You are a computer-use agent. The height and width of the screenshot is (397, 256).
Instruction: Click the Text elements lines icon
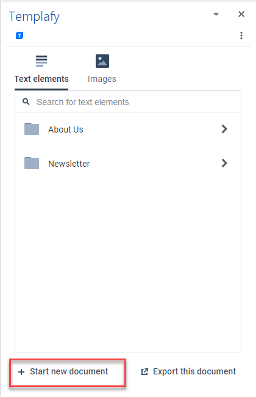[x=41, y=61]
